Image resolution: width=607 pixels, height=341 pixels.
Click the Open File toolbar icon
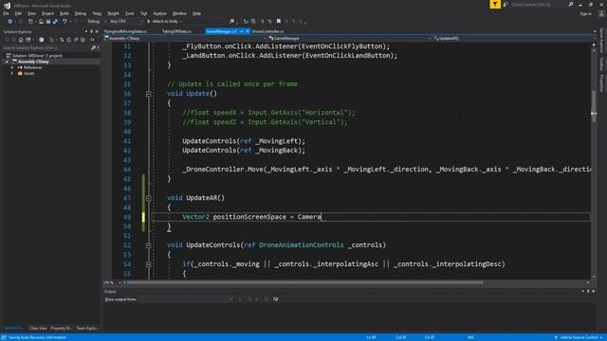(41, 21)
